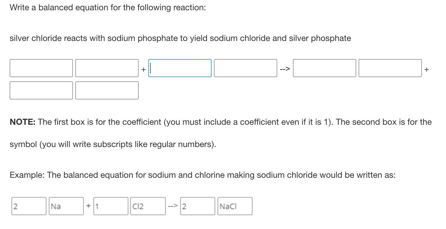Focus the active coefficient box with the blinking cursor
Image resolution: width=446 pixels, height=229 pixels.
click(x=180, y=68)
